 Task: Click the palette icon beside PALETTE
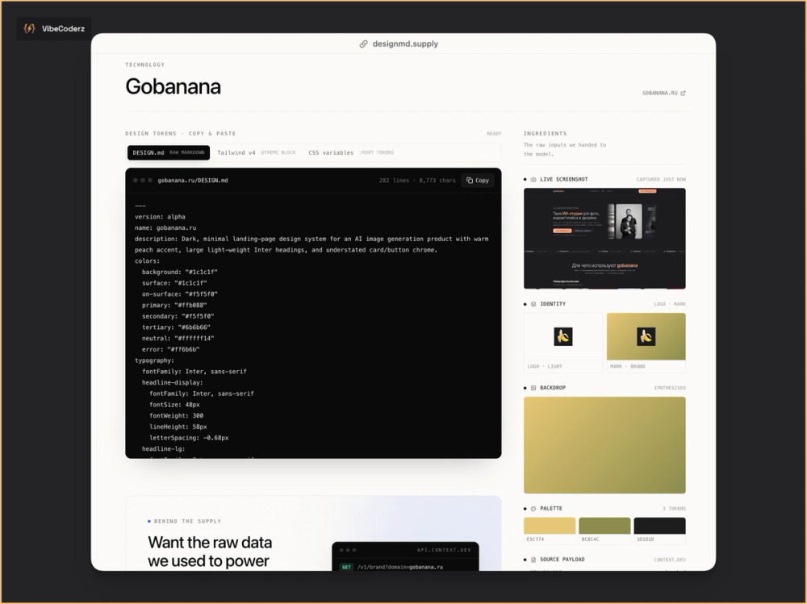(533, 508)
